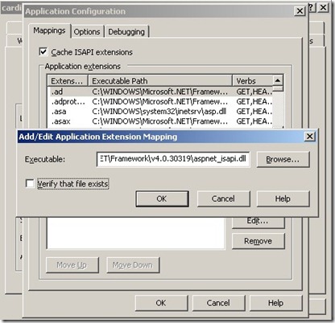
Task: Sort by Executable Path column header
Action: coord(160,80)
